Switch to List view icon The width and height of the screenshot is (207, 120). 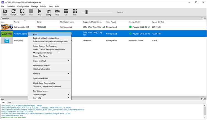point(66,12)
